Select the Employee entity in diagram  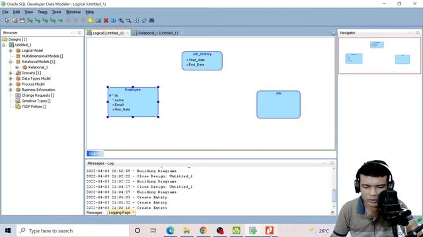click(x=133, y=102)
